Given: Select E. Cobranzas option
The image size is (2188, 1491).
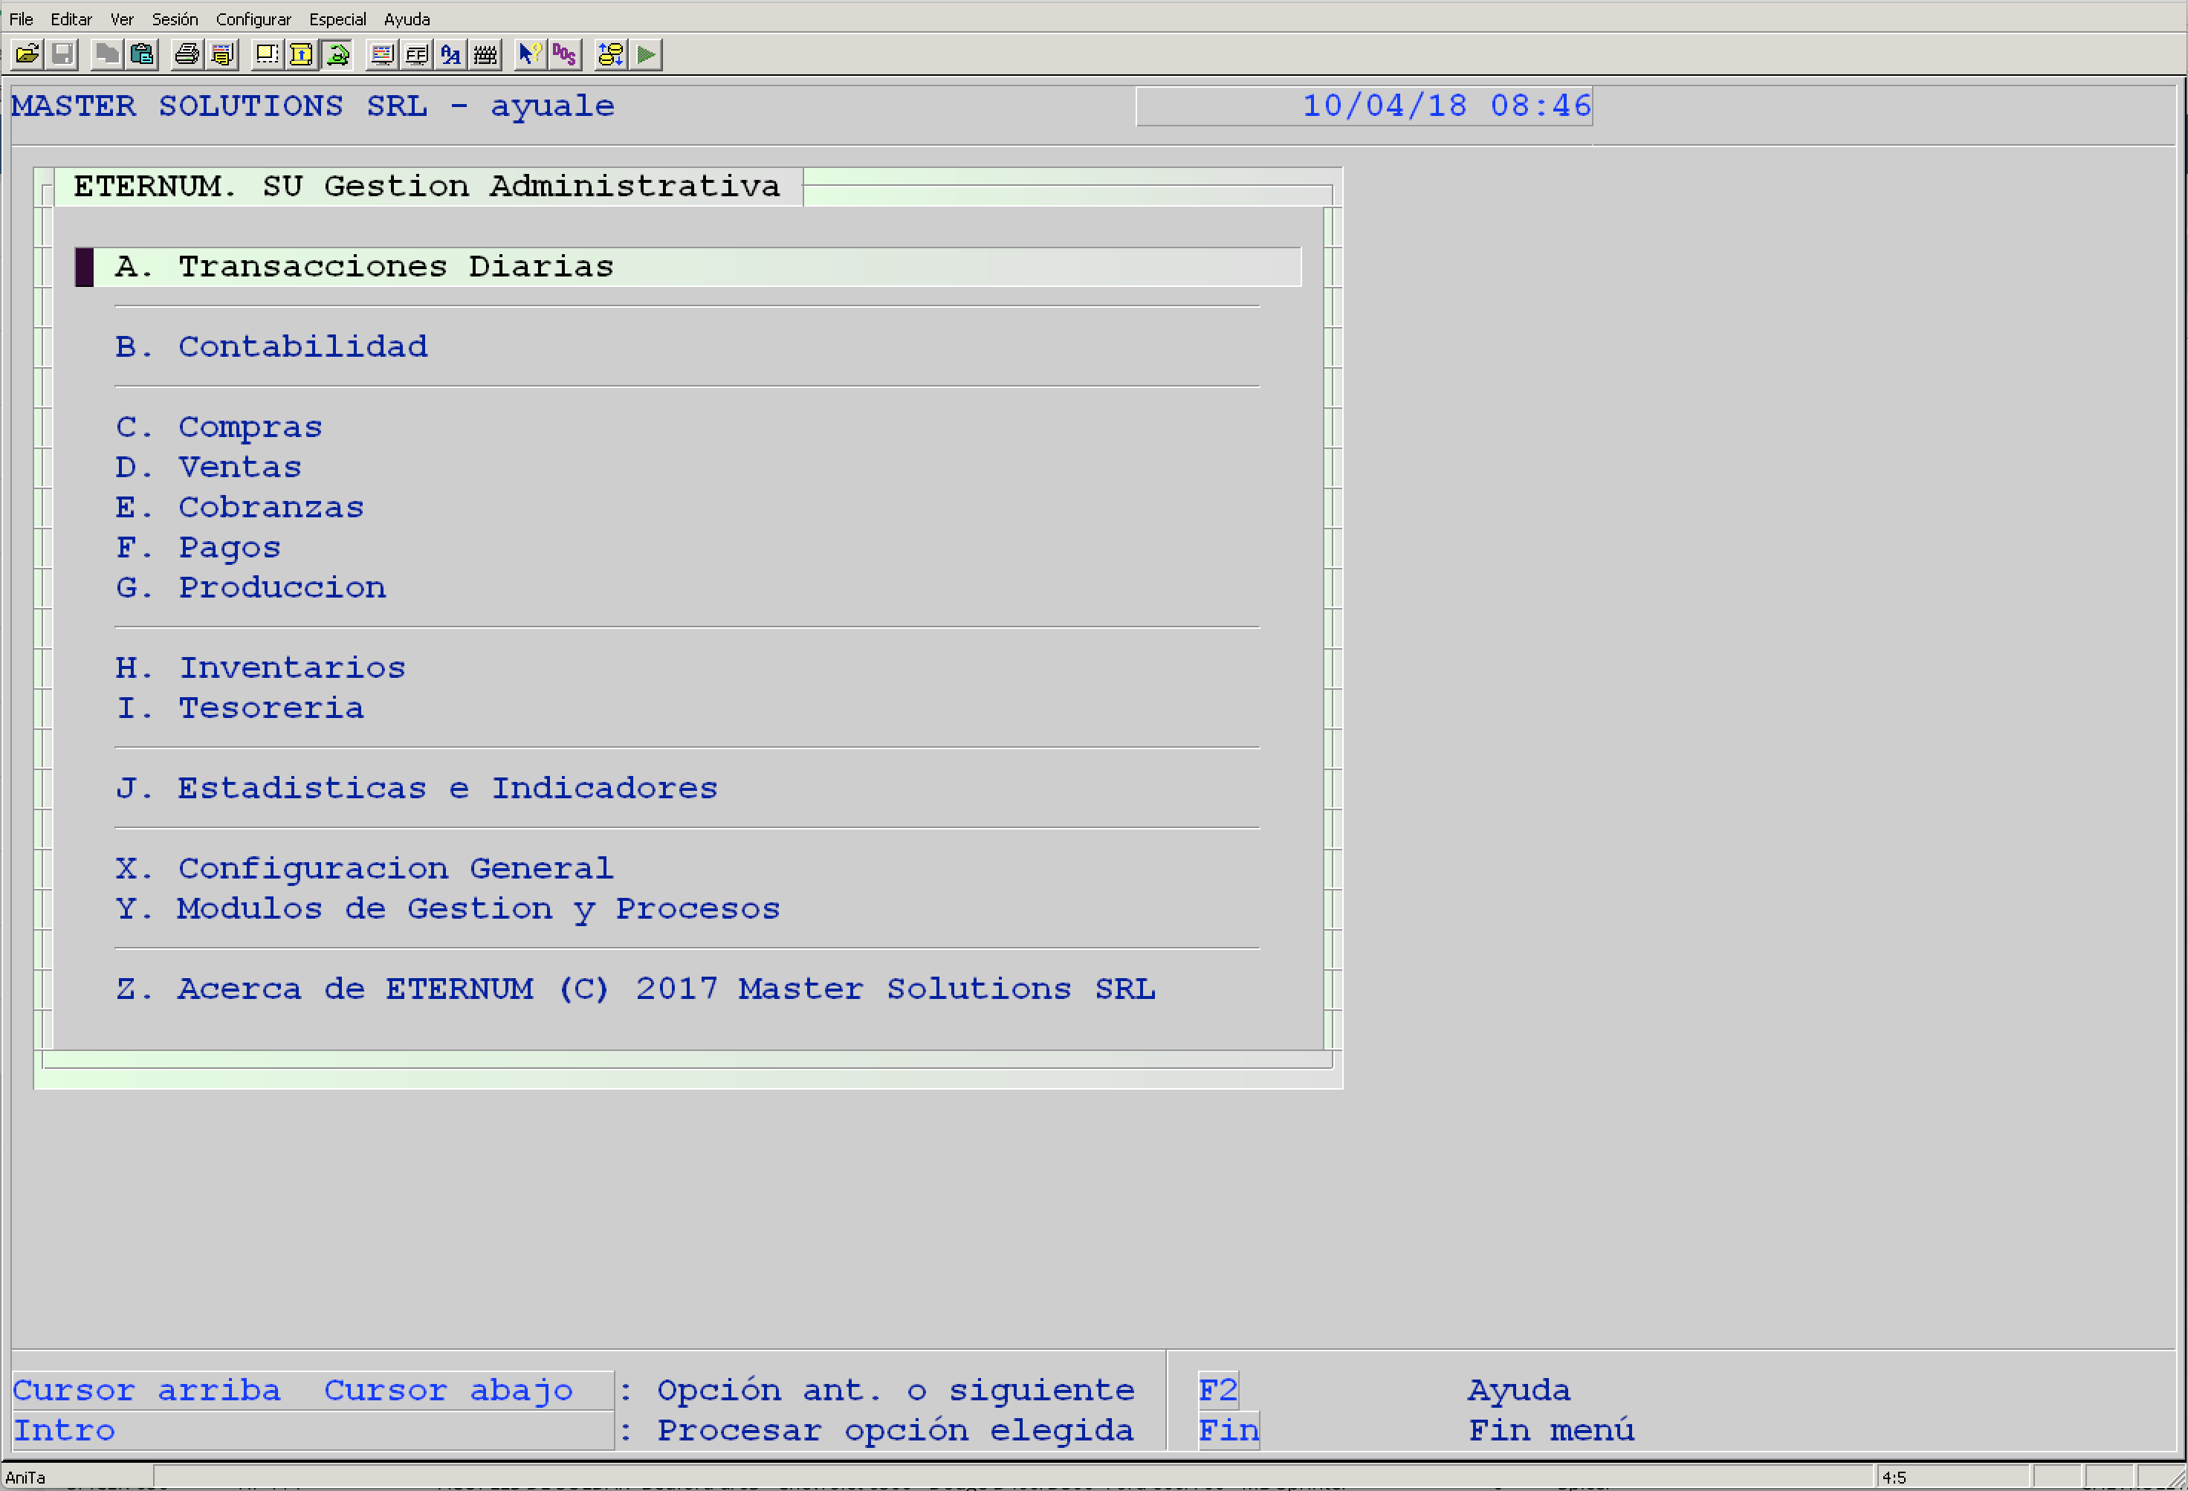Looking at the screenshot, I should 239,508.
